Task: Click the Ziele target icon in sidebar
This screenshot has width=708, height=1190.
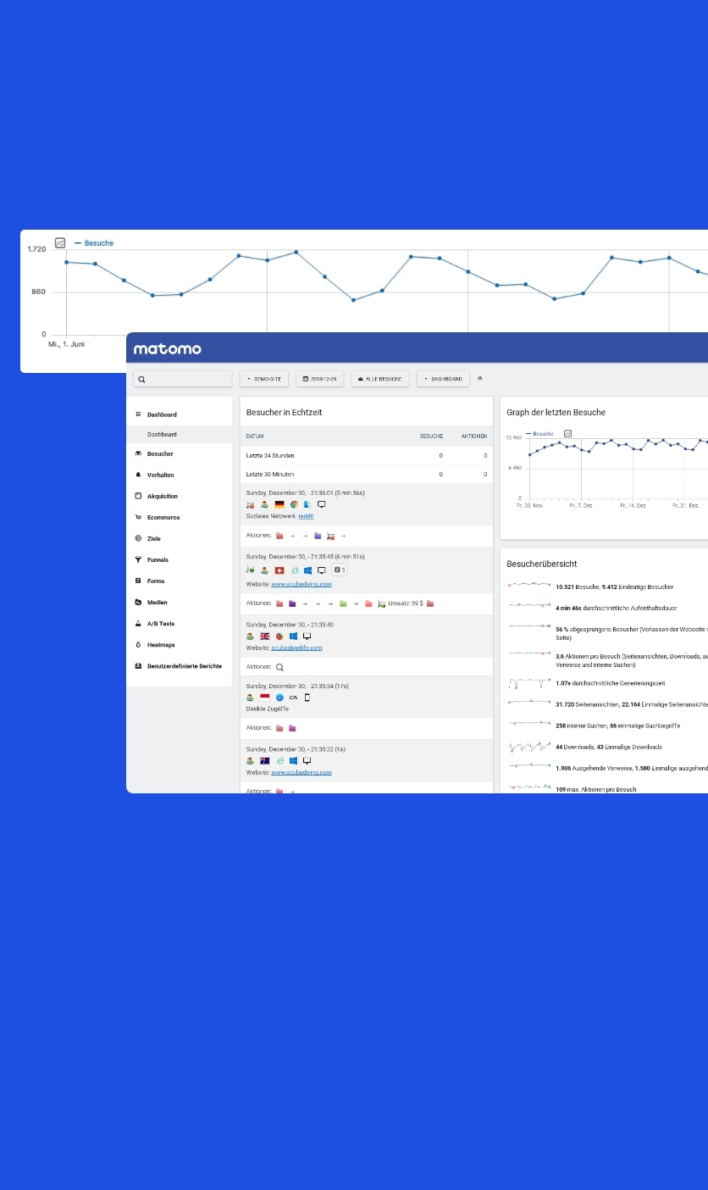Action: 138,538
